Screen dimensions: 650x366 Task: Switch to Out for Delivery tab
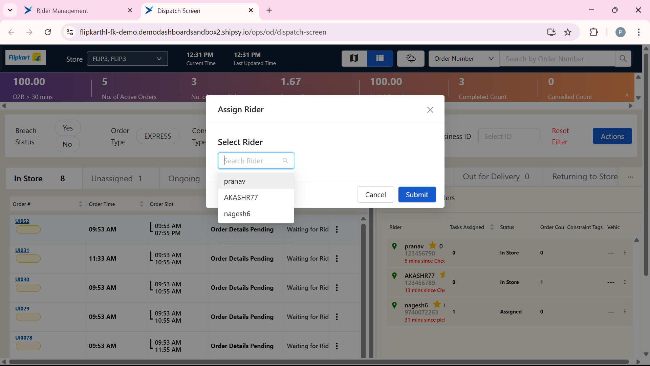(496, 177)
